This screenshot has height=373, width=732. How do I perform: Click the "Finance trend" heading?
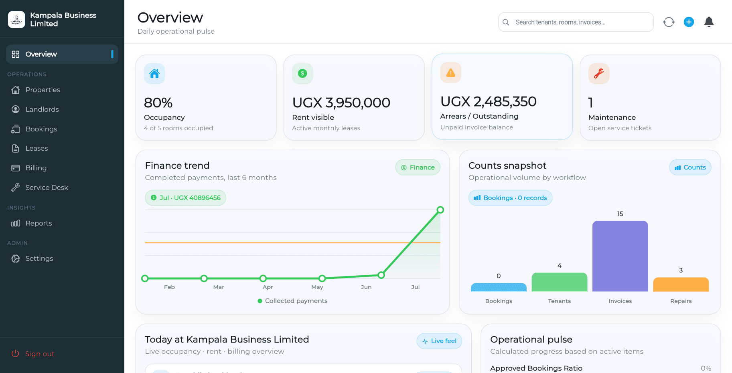[x=177, y=165]
